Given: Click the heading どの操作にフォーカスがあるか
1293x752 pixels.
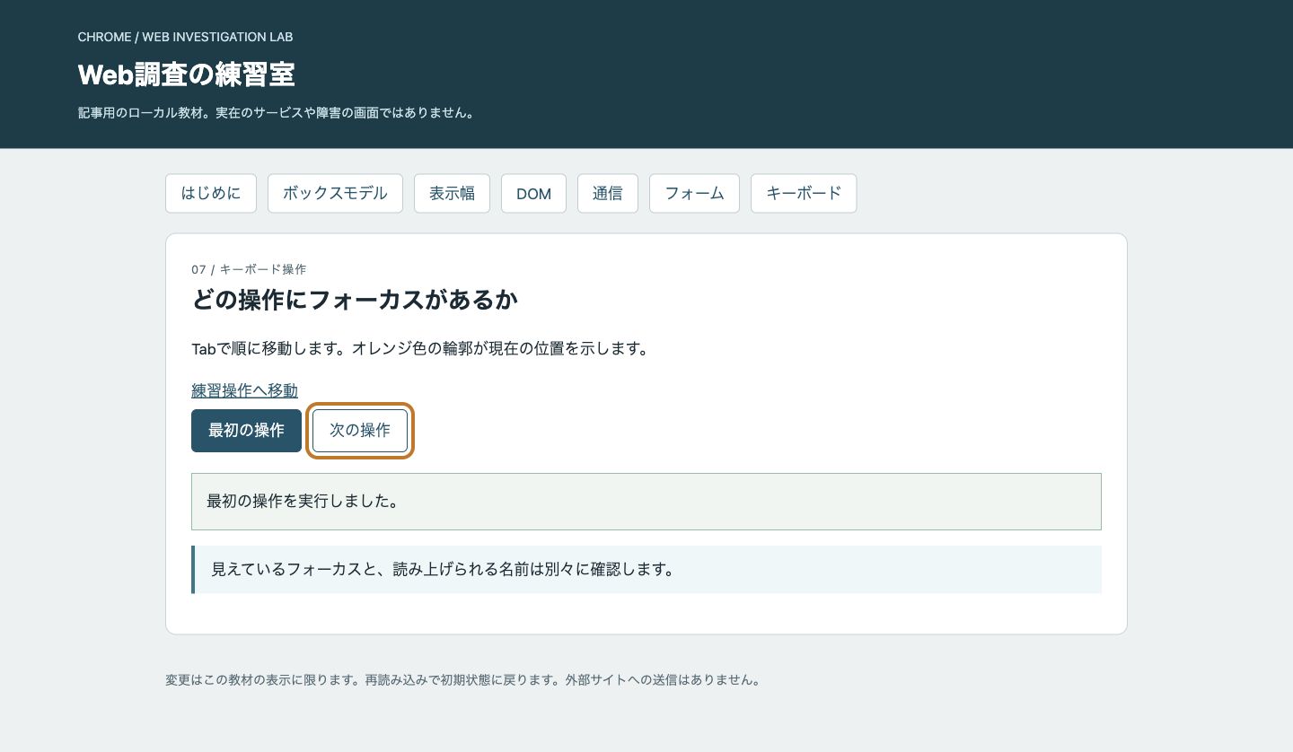Looking at the screenshot, I should [355, 300].
